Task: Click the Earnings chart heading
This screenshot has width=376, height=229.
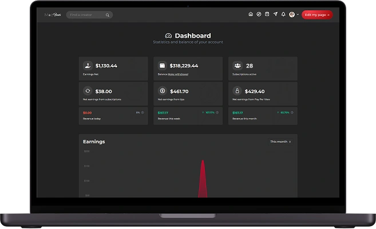Action: (x=94, y=142)
